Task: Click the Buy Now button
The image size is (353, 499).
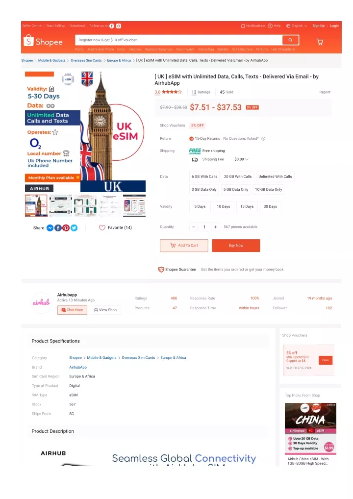Action: coord(236,246)
